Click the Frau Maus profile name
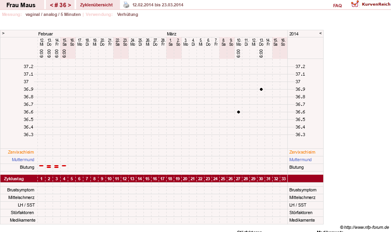Image resolution: width=391 pixels, height=232 pixels. [21, 5]
